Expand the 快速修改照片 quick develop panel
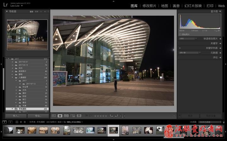 (x=220, y=39)
